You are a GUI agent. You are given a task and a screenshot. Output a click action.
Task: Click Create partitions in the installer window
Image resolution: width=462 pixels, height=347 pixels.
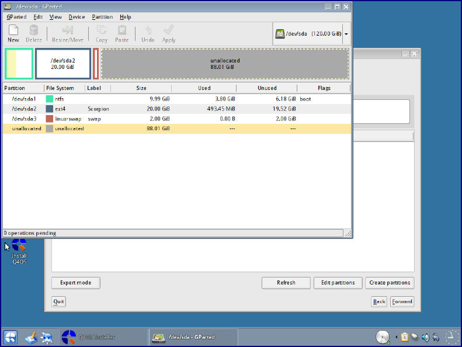pyautogui.click(x=390, y=283)
